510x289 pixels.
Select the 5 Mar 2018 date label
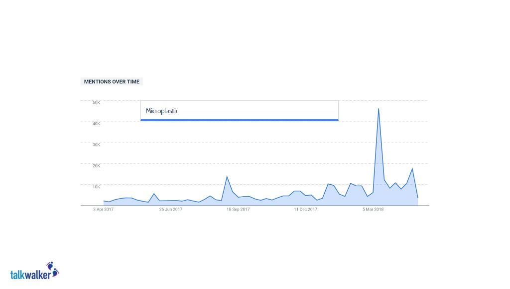[x=373, y=210]
